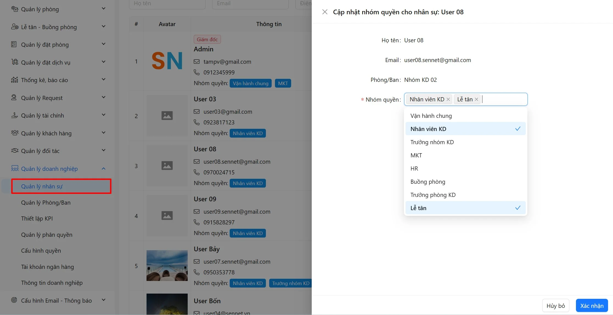Image resolution: width=613 pixels, height=315 pixels.
Task: Close the update permission group drawer
Action: pos(325,12)
